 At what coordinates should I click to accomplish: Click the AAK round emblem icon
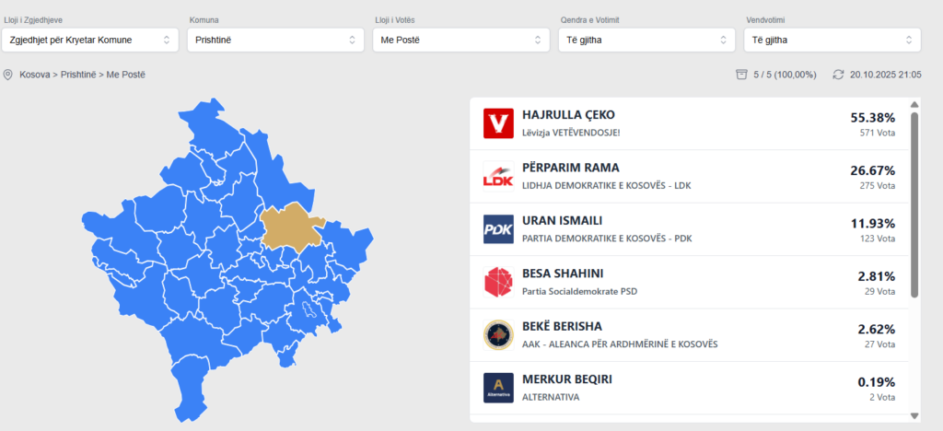pos(498,334)
